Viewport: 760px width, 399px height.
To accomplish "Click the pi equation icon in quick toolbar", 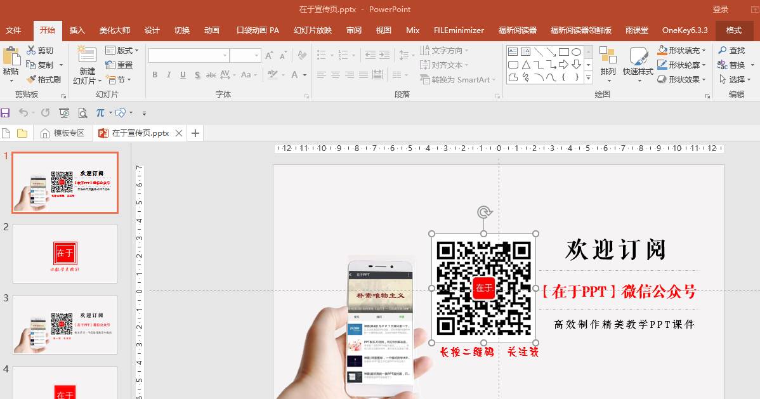I will coord(100,113).
